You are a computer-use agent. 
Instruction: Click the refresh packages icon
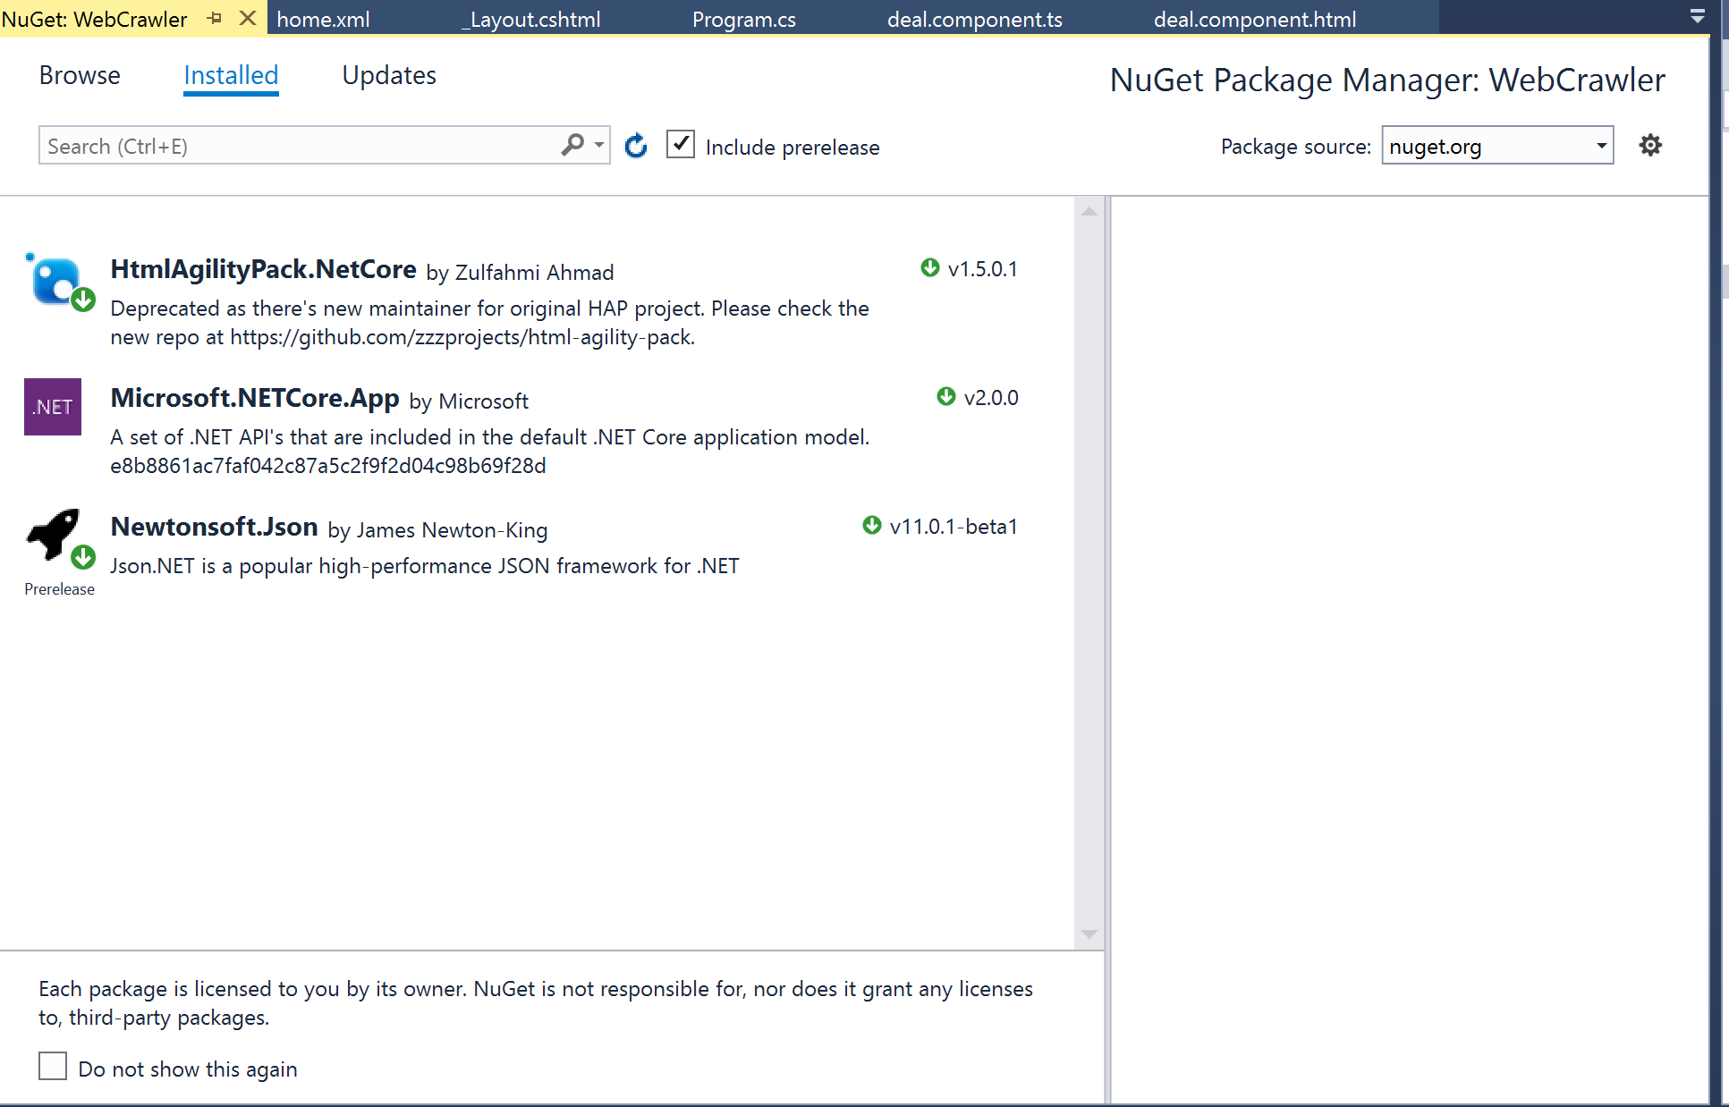click(x=636, y=146)
